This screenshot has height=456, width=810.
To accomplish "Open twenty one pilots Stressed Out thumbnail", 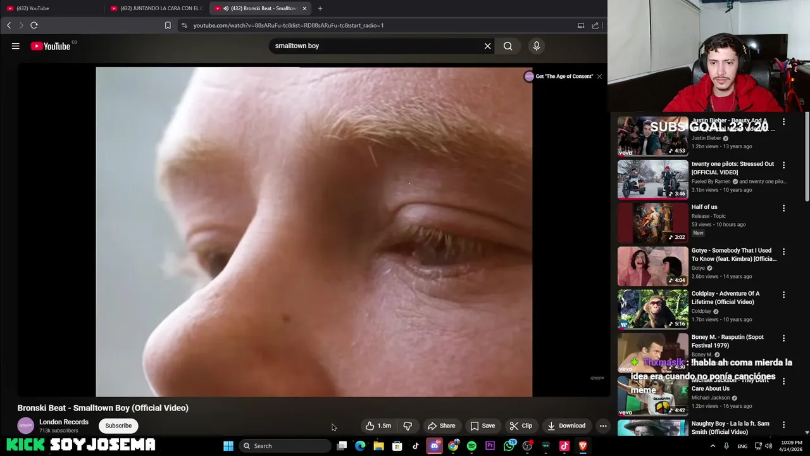I will (652, 179).
